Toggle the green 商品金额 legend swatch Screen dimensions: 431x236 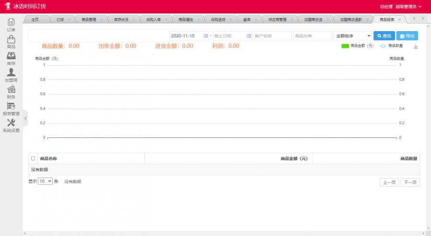click(345, 46)
